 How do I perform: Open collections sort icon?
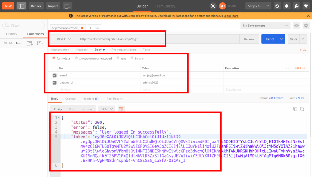40,43
